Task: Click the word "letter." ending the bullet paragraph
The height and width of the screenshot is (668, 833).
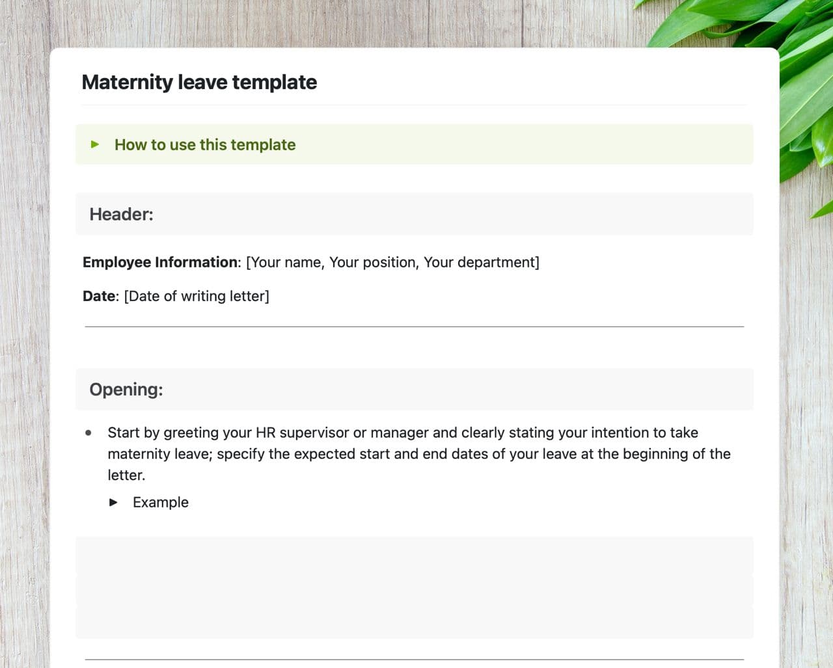Action: [x=126, y=475]
